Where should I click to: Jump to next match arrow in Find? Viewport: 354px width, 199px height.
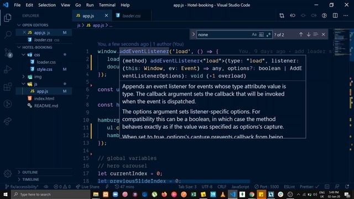pos(309,34)
